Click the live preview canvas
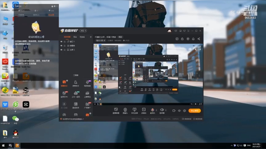 click(x=148, y=74)
